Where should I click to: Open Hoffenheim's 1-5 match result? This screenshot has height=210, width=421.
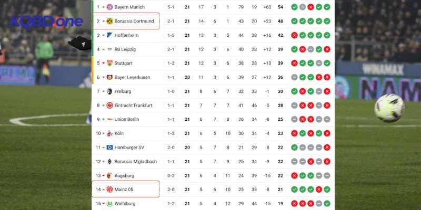click(x=172, y=35)
